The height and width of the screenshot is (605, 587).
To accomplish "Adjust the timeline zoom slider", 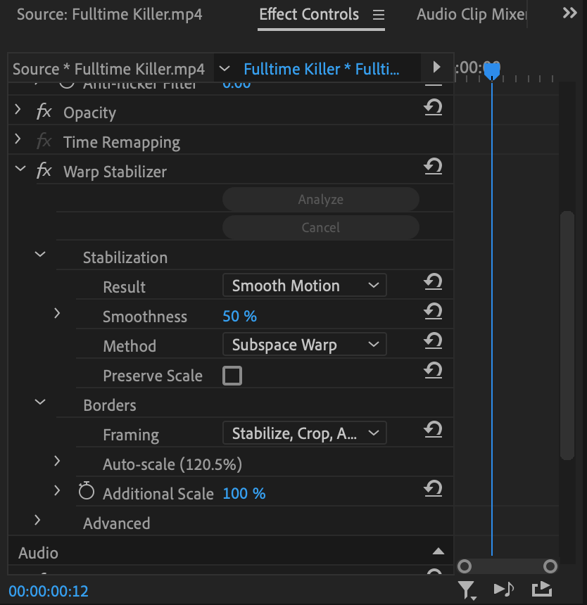I will 507,566.
